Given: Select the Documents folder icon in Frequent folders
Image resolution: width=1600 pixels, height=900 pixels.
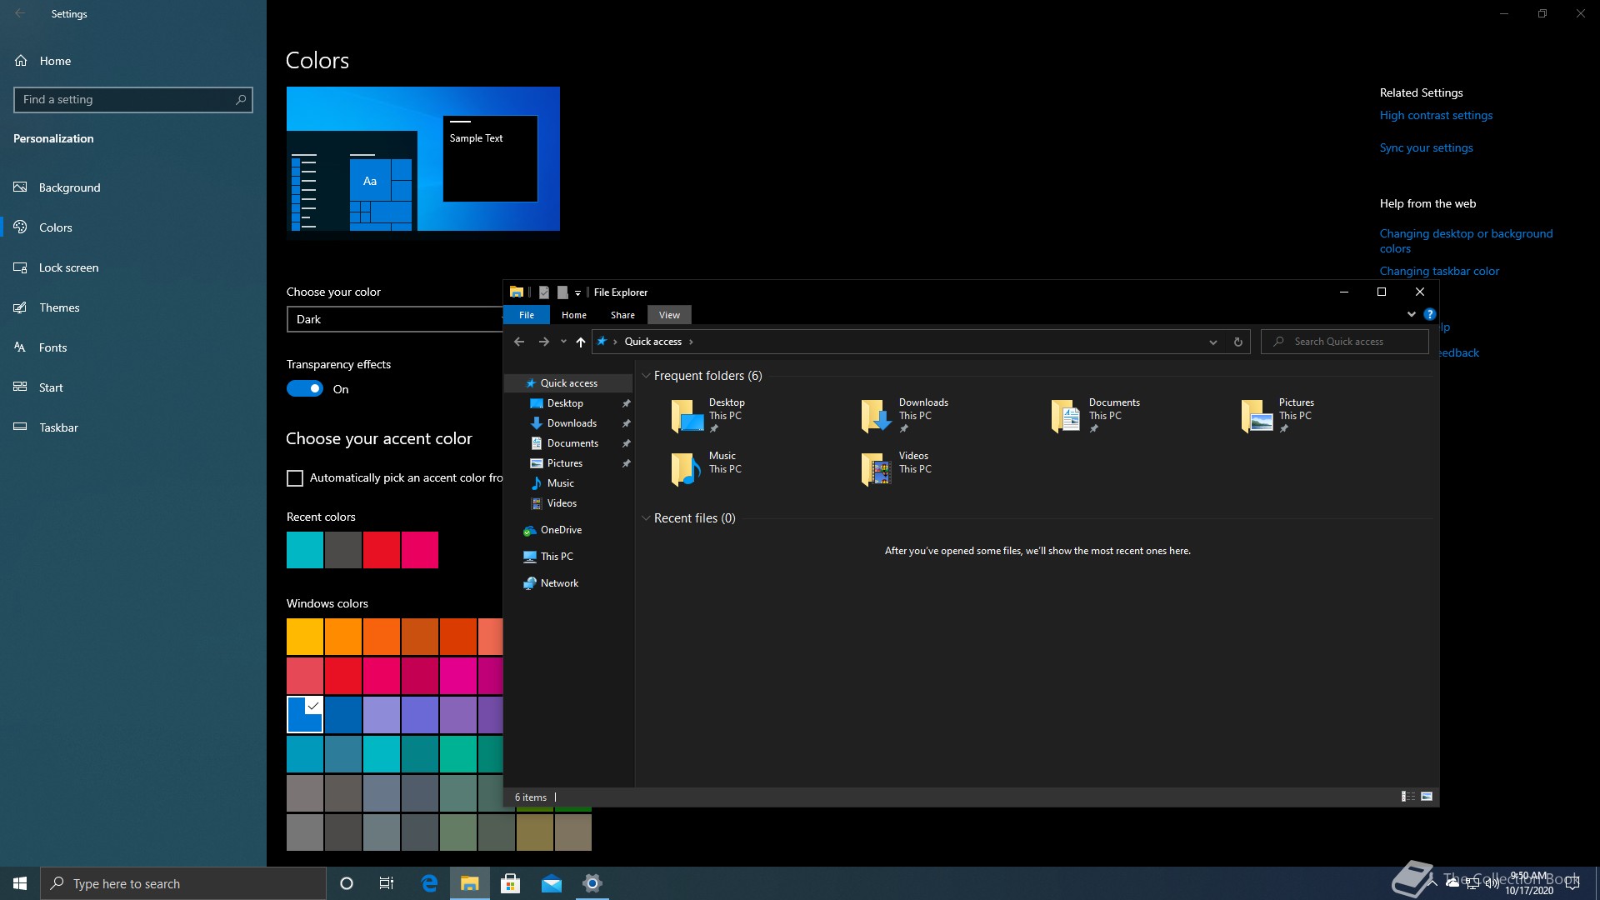Looking at the screenshot, I should click(x=1066, y=415).
